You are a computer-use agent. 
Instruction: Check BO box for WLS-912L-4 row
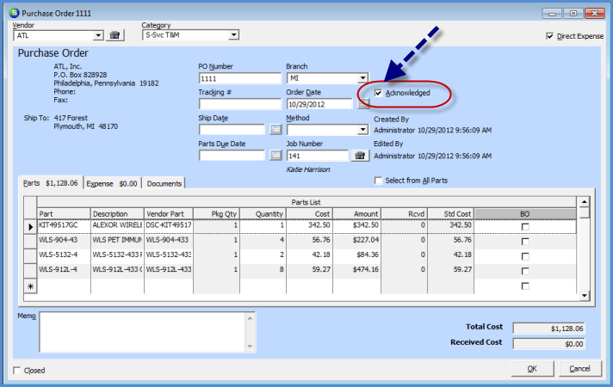pos(525,271)
